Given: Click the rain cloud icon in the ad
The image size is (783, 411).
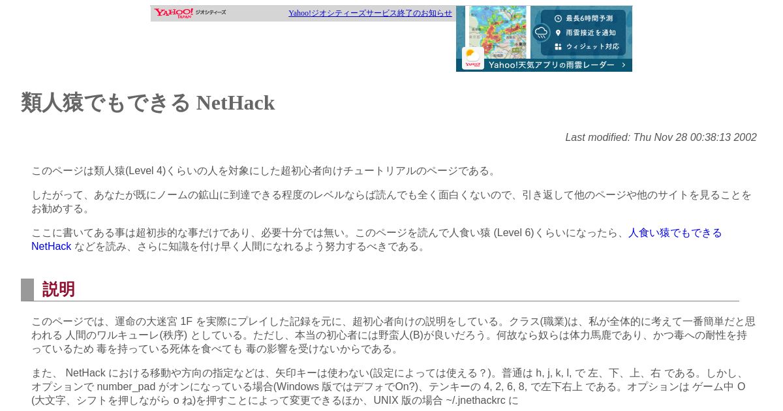Looking at the screenshot, I should tap(541, 32).
